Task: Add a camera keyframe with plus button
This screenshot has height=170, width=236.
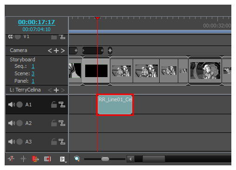Action: pos(56,51)
